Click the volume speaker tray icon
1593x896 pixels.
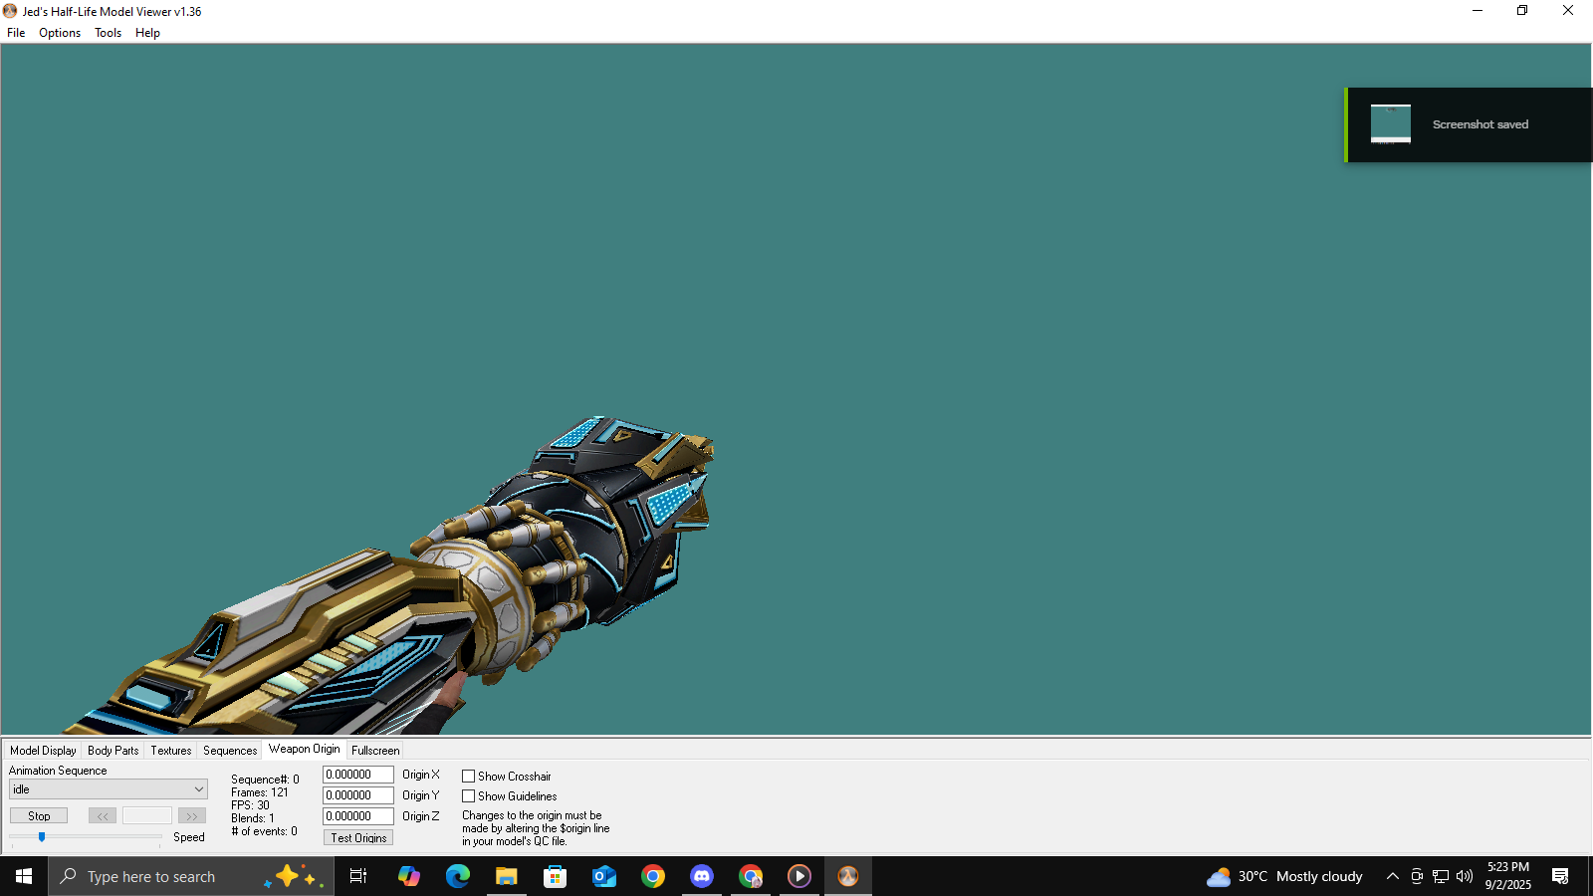tap(1465, 876)
